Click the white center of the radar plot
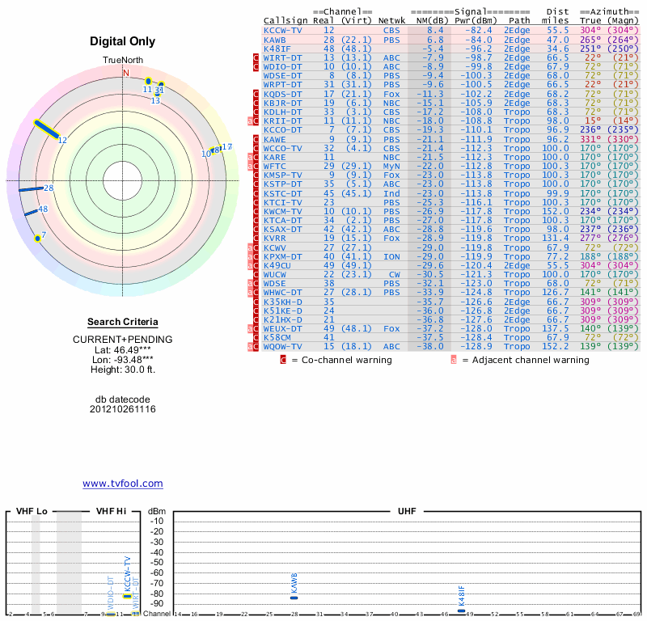647x621 pixels. (x=121, y=180)
